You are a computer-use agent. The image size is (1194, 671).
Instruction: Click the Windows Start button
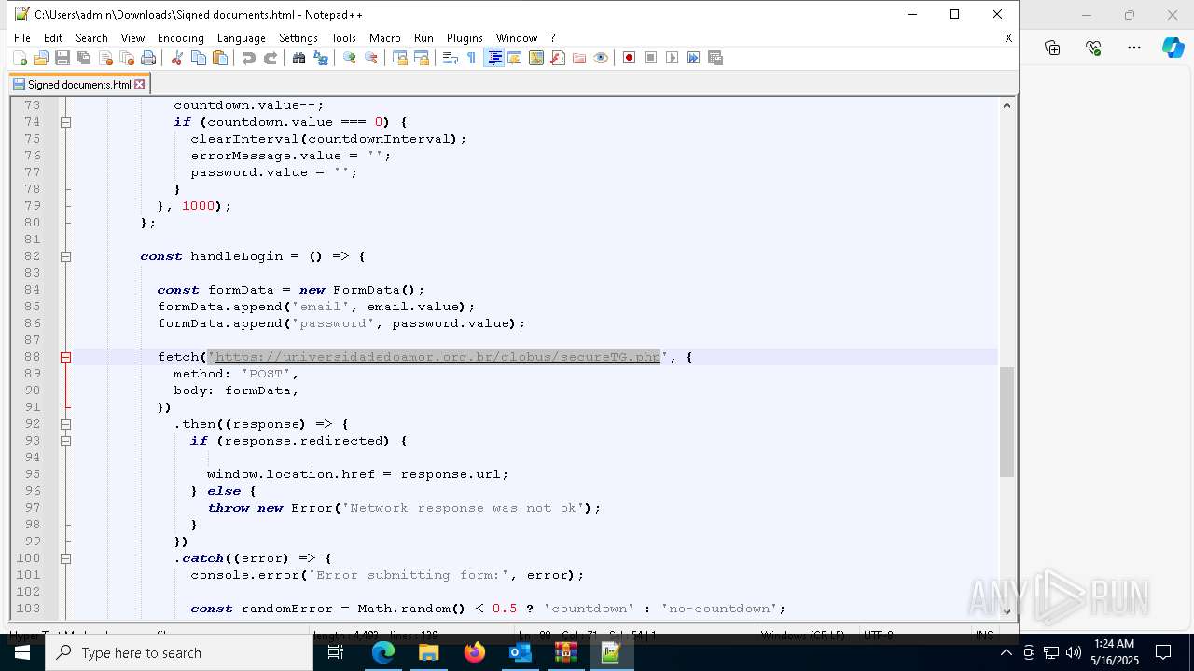(22, 653)
